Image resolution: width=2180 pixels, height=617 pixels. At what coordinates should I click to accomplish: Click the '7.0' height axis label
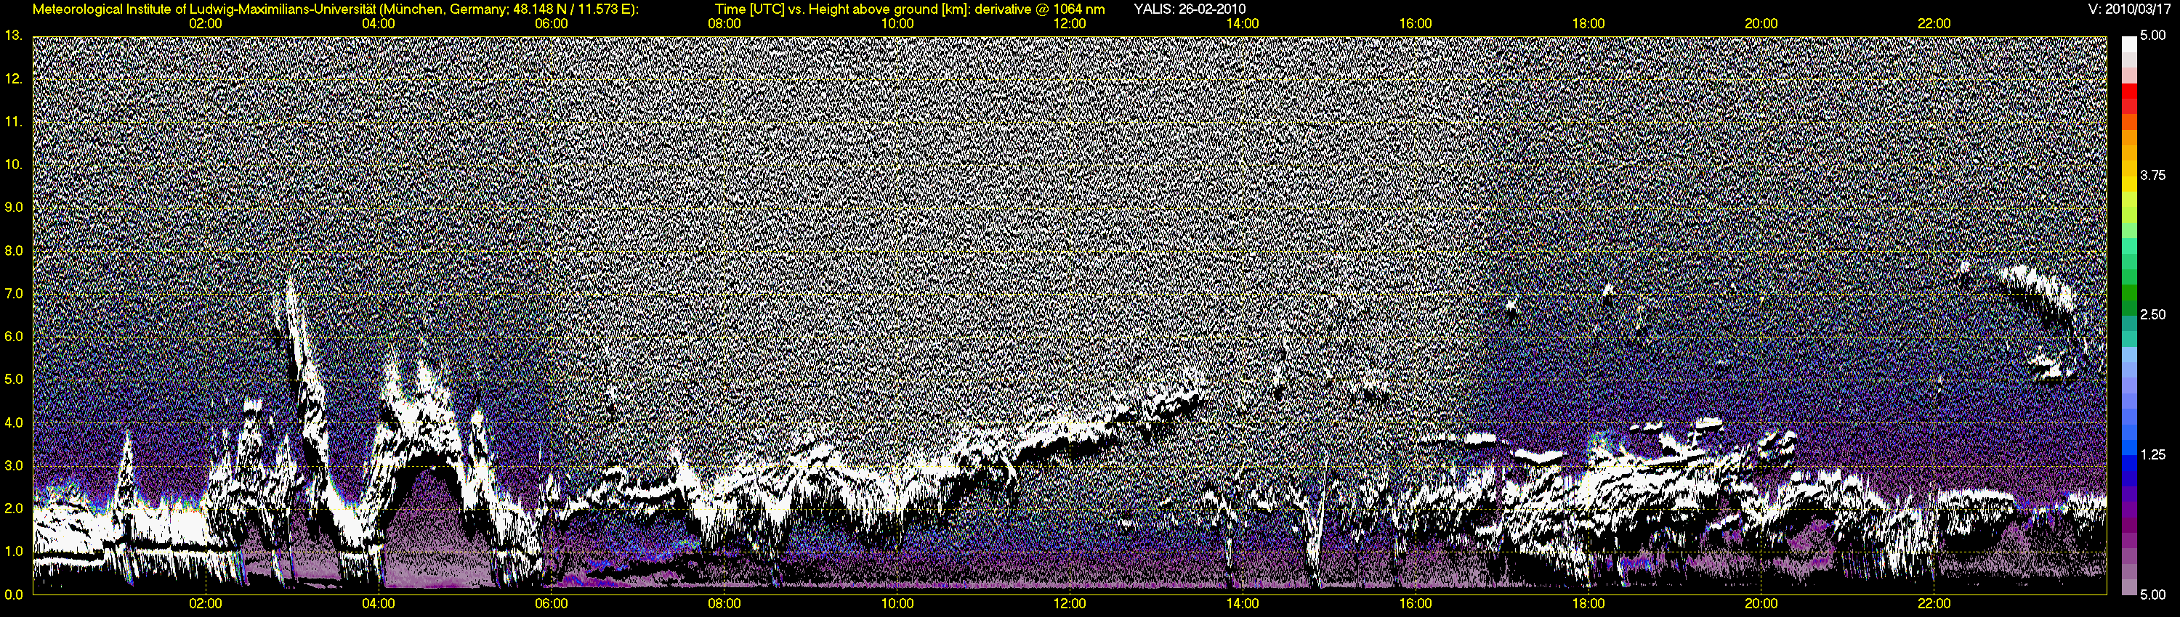point(14,293)
